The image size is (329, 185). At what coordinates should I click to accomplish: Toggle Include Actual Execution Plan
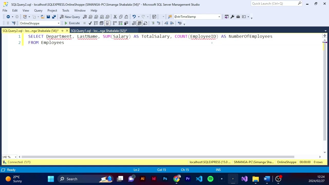click(115, 23)
